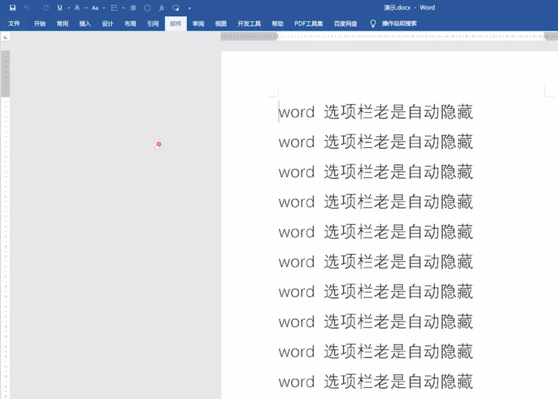Open the 插入 ribbon tab

[x=85, y=23]
